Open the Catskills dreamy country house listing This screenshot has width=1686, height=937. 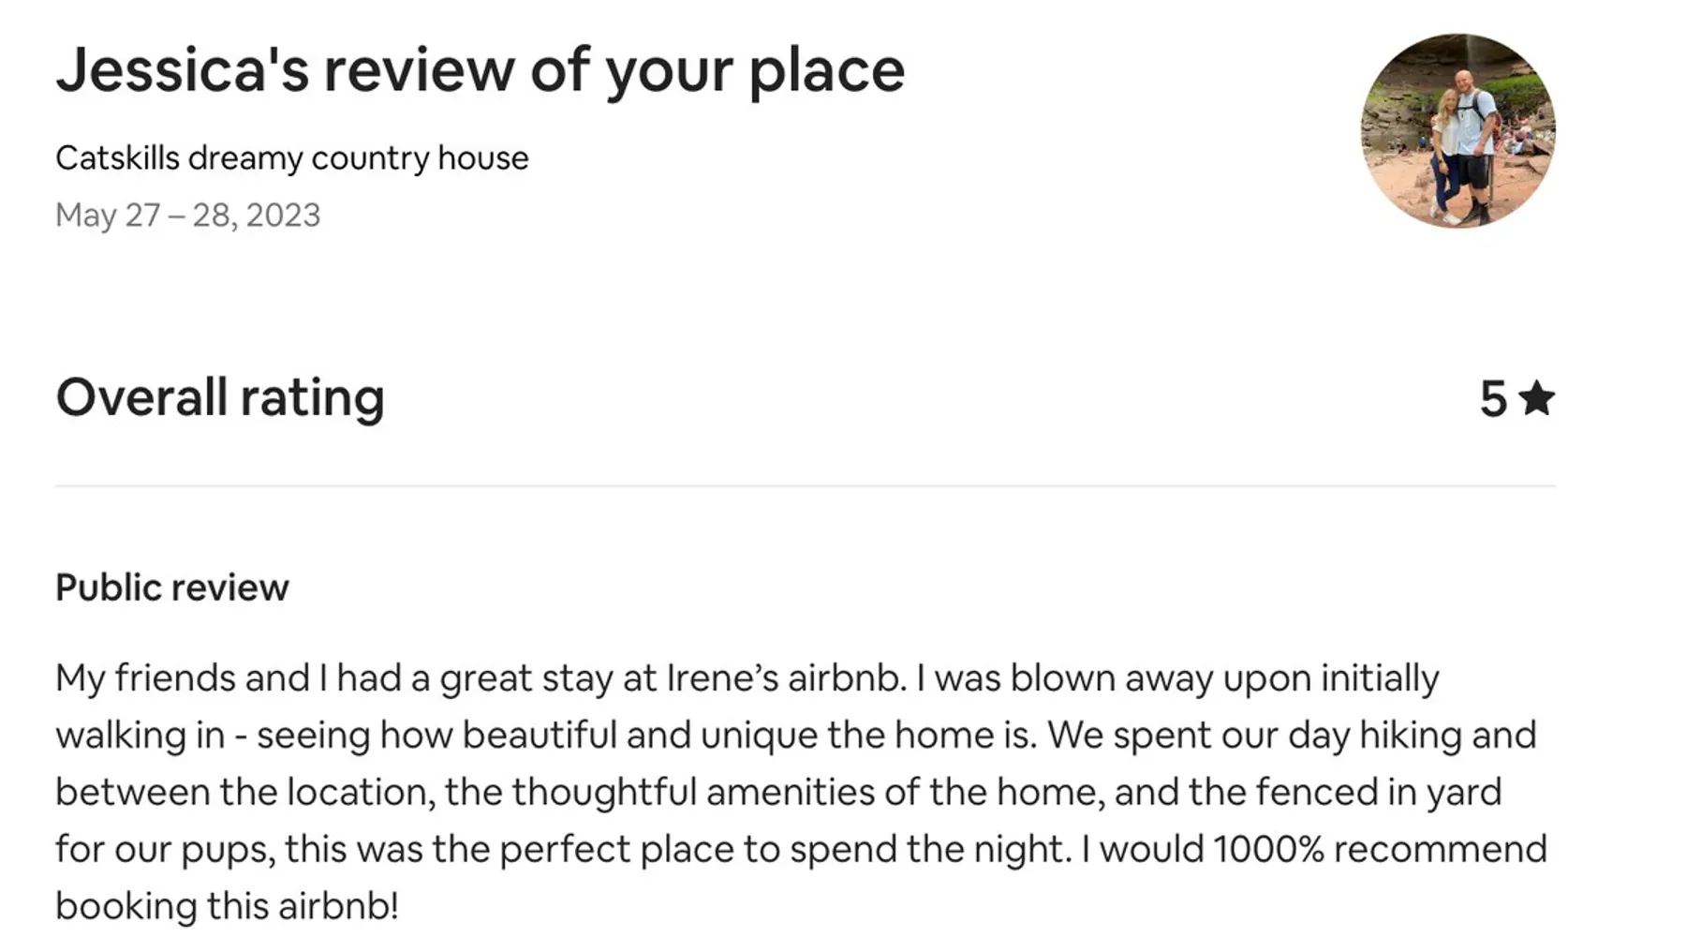(291, 158)
